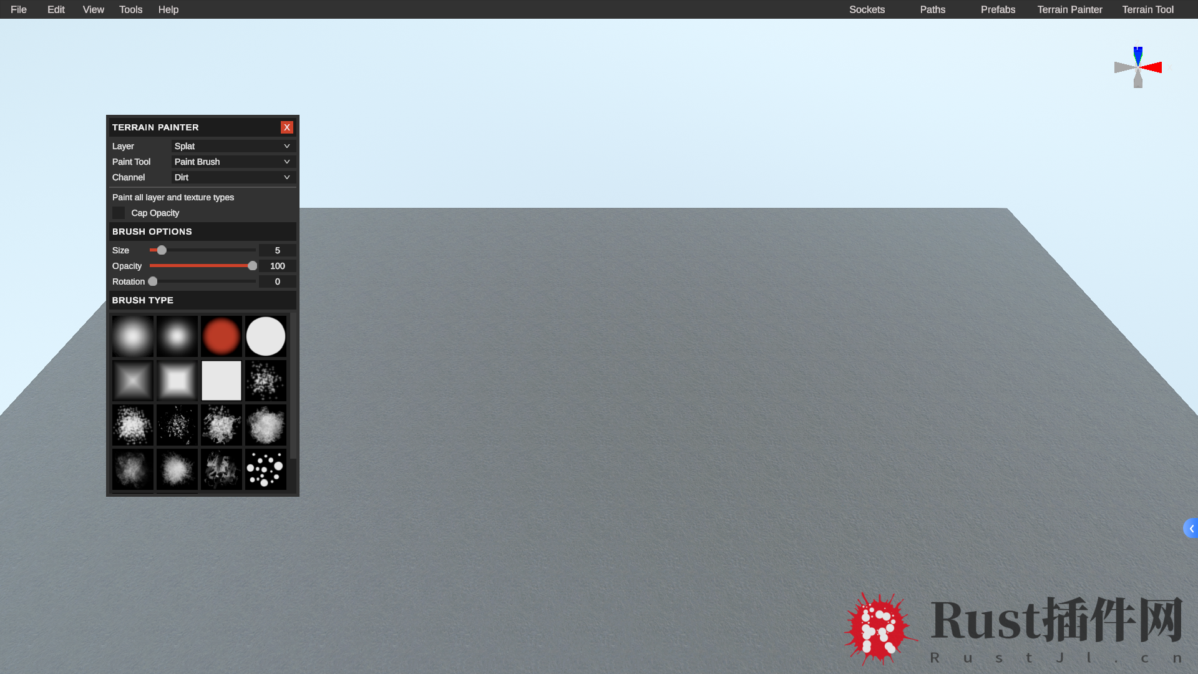
Task: Open the Prefabs panel button
Action: [x=998, y=9]
